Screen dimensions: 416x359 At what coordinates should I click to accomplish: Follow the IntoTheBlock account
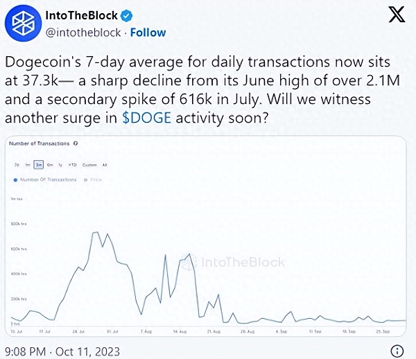(x=150, y=32)
